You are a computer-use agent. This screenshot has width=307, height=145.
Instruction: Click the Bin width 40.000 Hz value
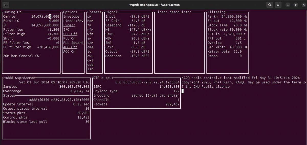(x=238, y=47)
